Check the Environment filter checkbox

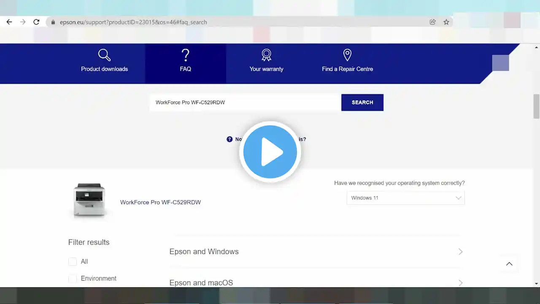point(73,279)
